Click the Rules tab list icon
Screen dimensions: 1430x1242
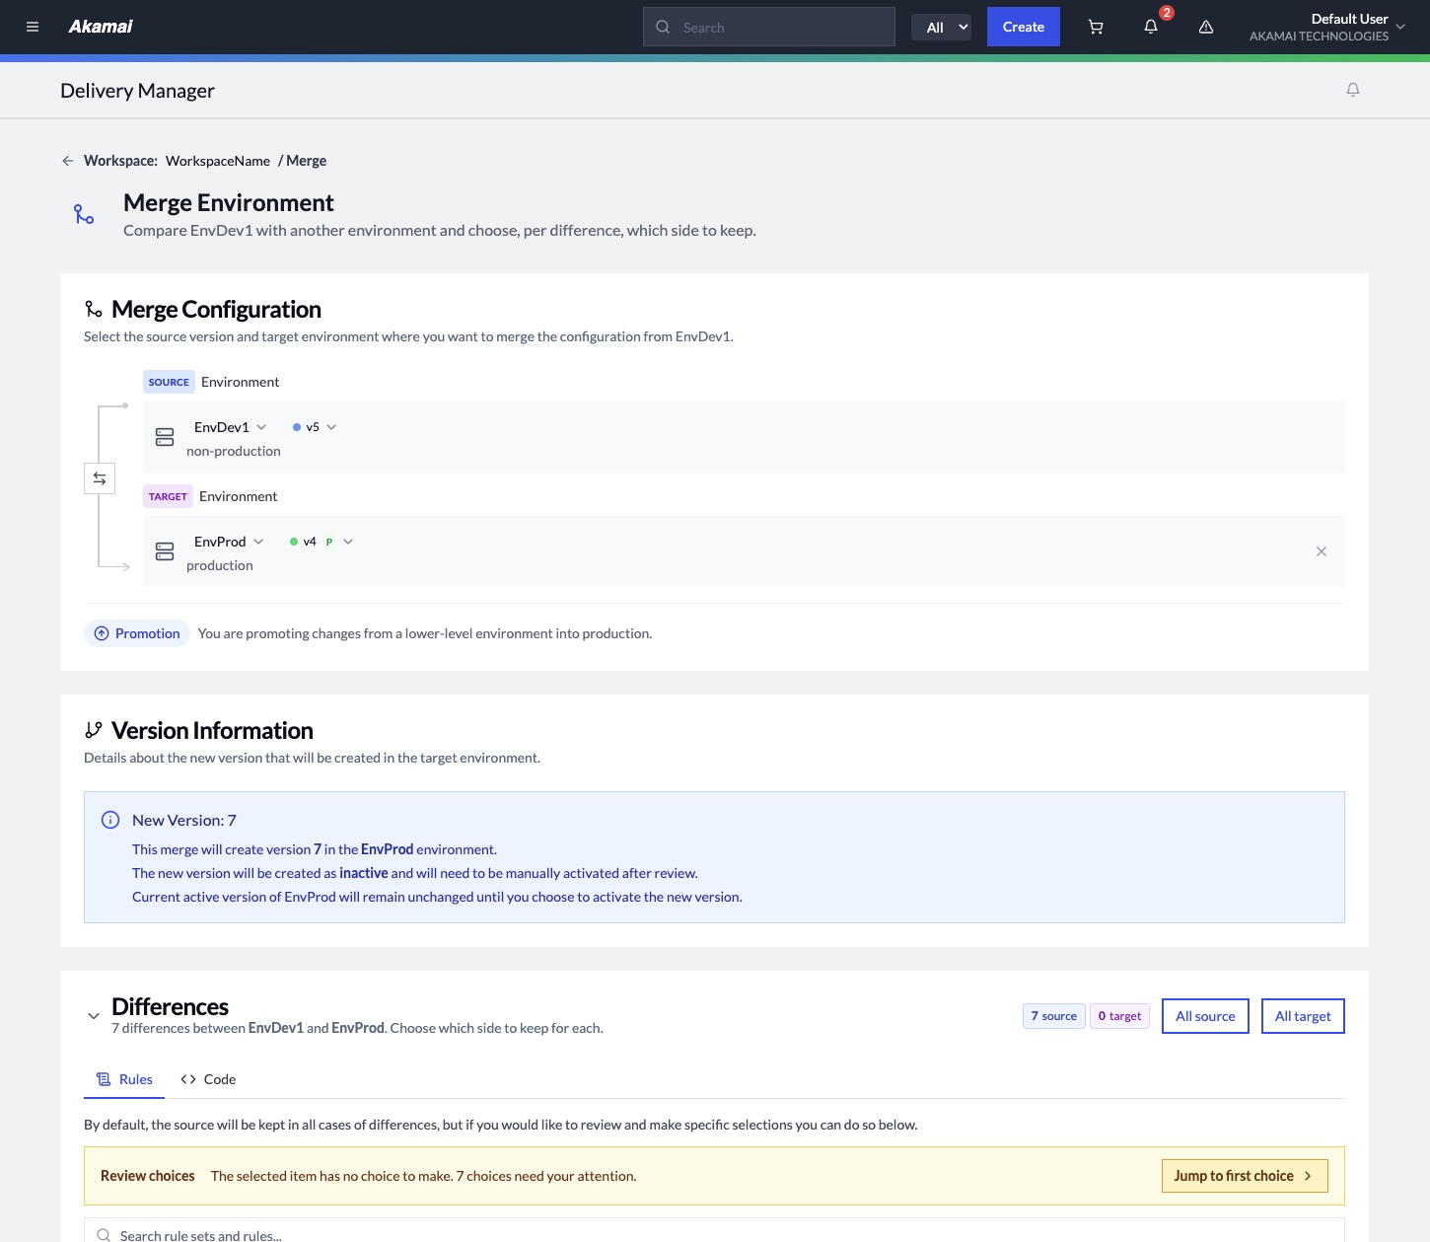104,1079
